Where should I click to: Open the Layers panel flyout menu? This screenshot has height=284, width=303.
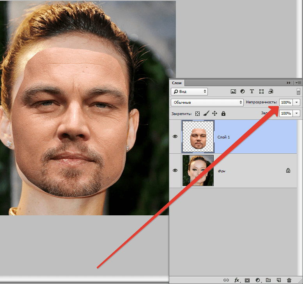298,83
